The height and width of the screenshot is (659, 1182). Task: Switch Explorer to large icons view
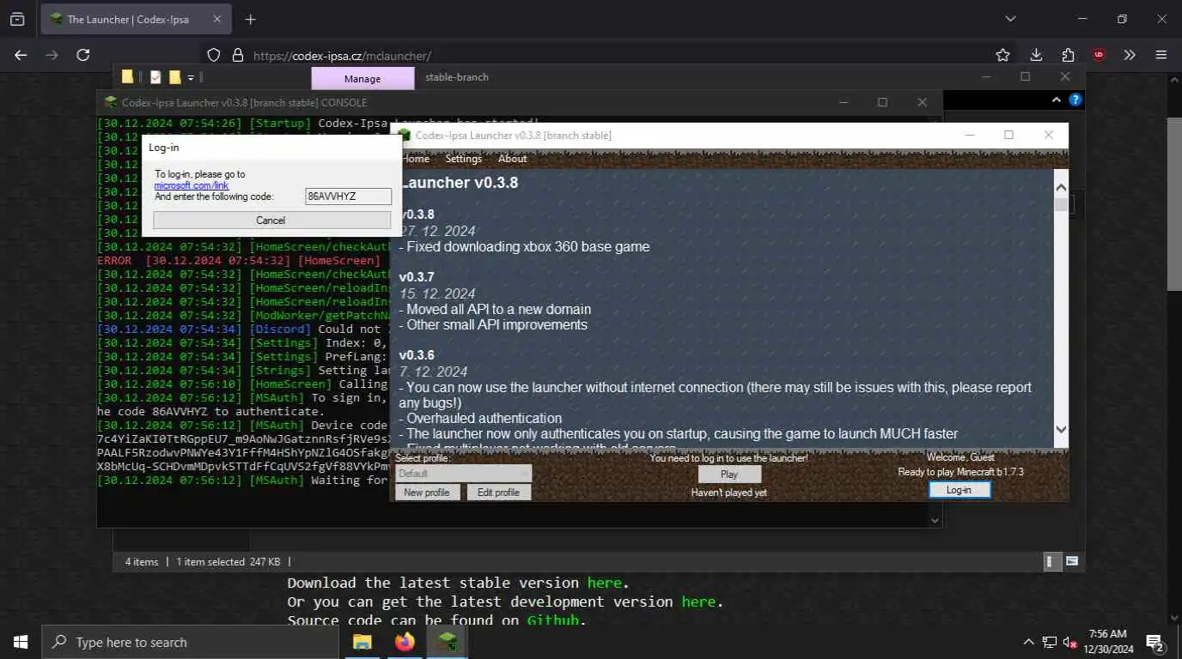[1072, 561]
